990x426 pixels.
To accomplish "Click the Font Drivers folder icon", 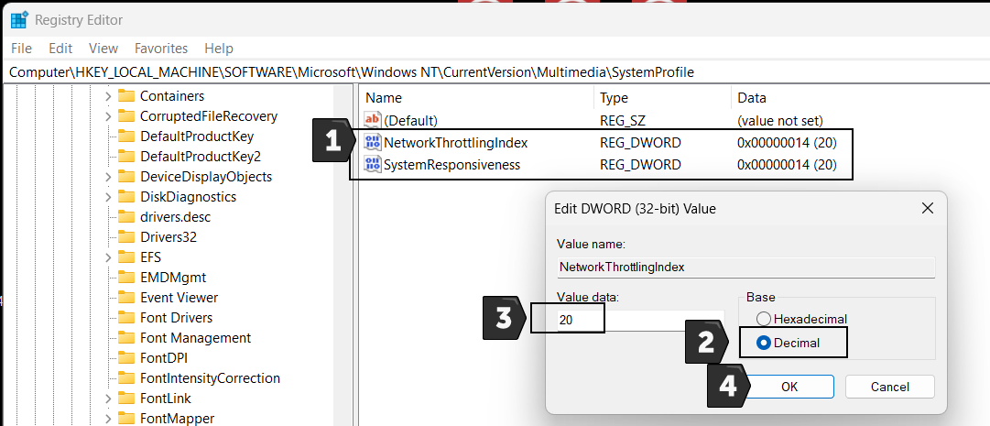I will pyautogui.click(x=127, y=318).
